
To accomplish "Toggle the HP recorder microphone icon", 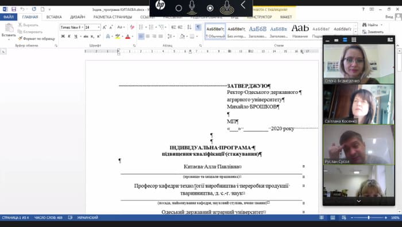I will pos(192,7).
